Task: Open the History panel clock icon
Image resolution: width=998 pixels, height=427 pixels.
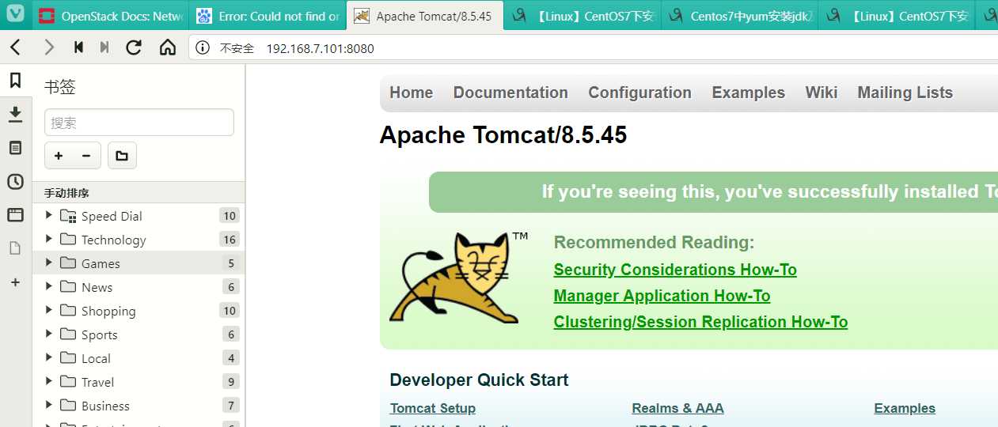Action: pos(15,182)
